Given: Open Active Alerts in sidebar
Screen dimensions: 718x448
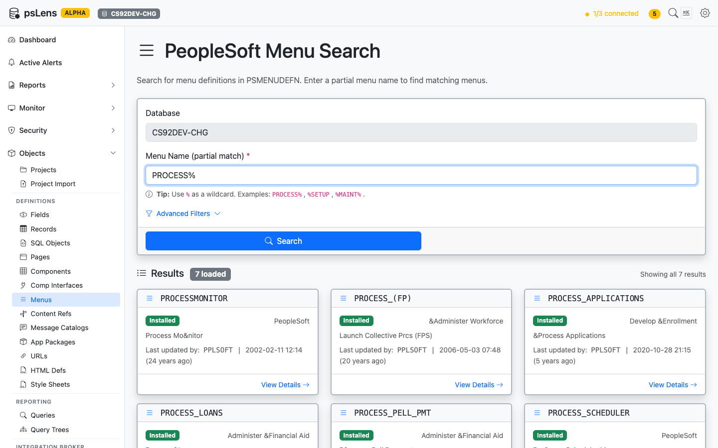Looking at the screenshot, I should coord(62,63).
